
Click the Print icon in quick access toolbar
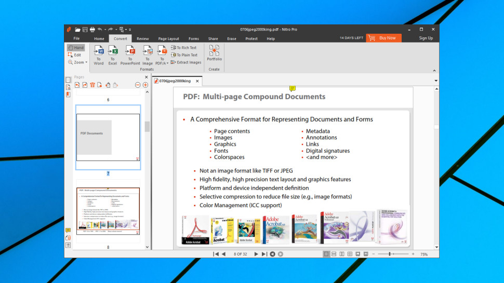coord(92,30)
